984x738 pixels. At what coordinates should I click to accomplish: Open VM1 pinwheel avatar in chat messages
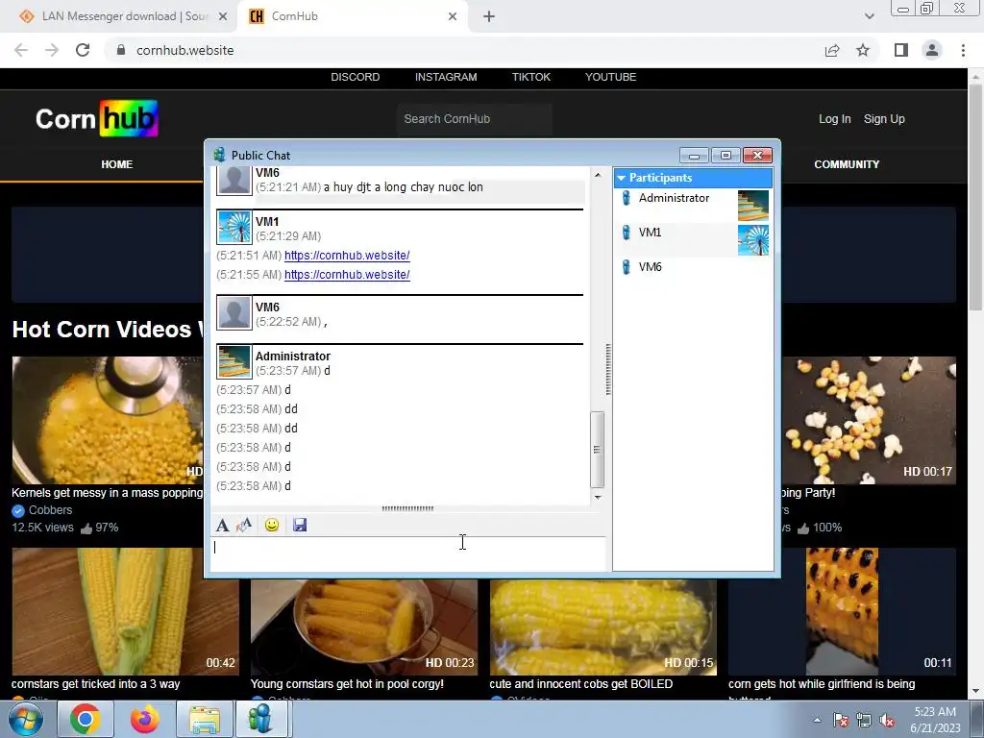coord(234,227)
